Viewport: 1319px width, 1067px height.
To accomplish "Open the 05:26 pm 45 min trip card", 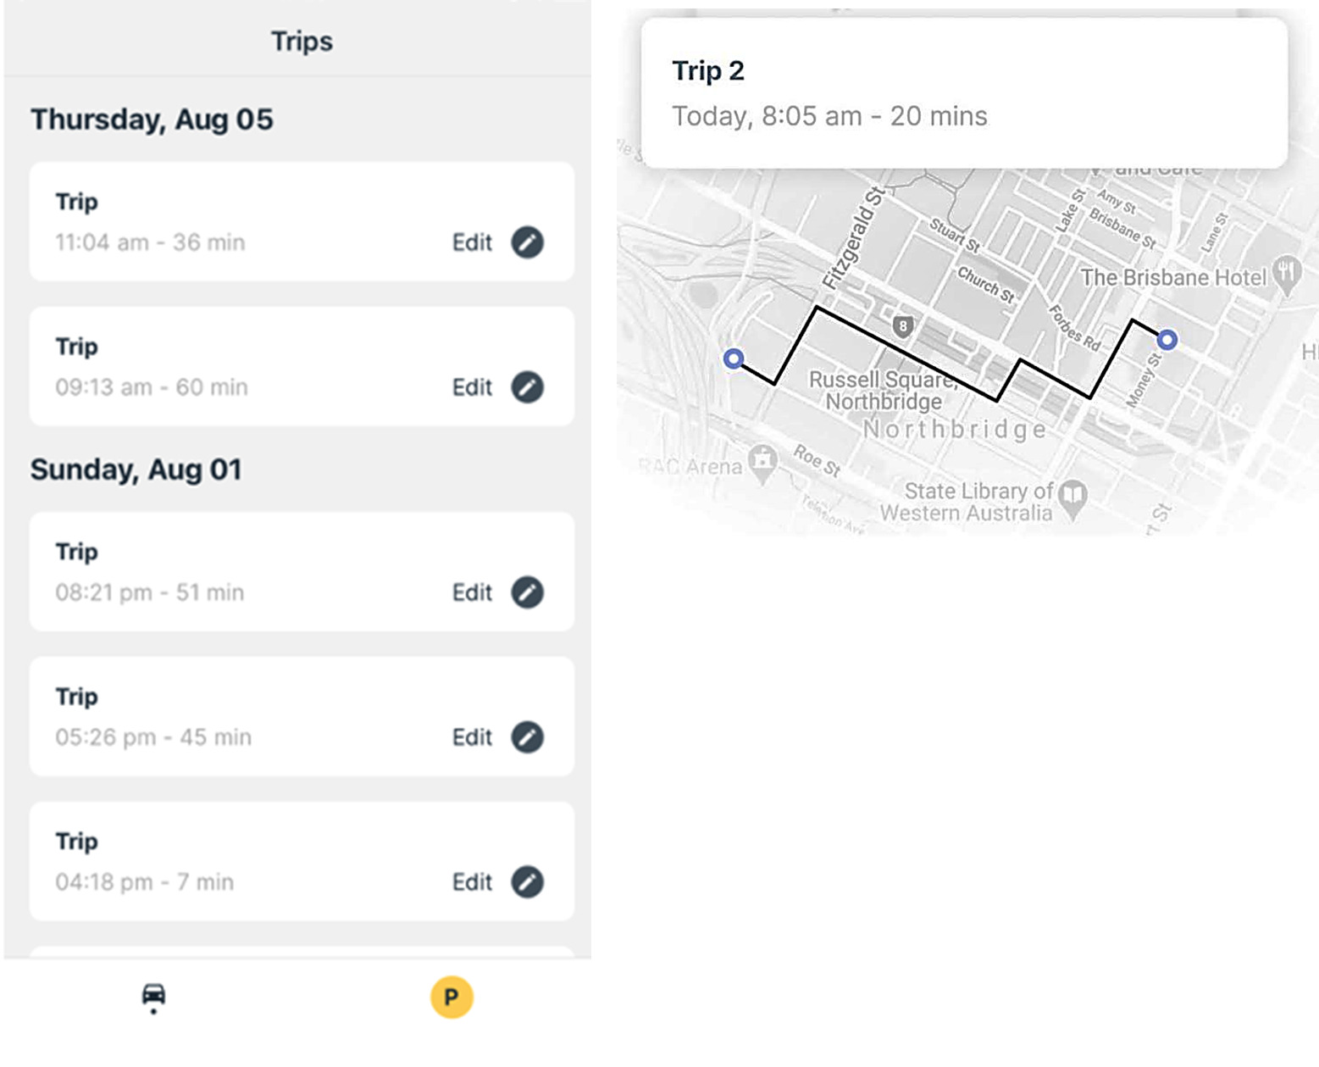I will point(302,716).
